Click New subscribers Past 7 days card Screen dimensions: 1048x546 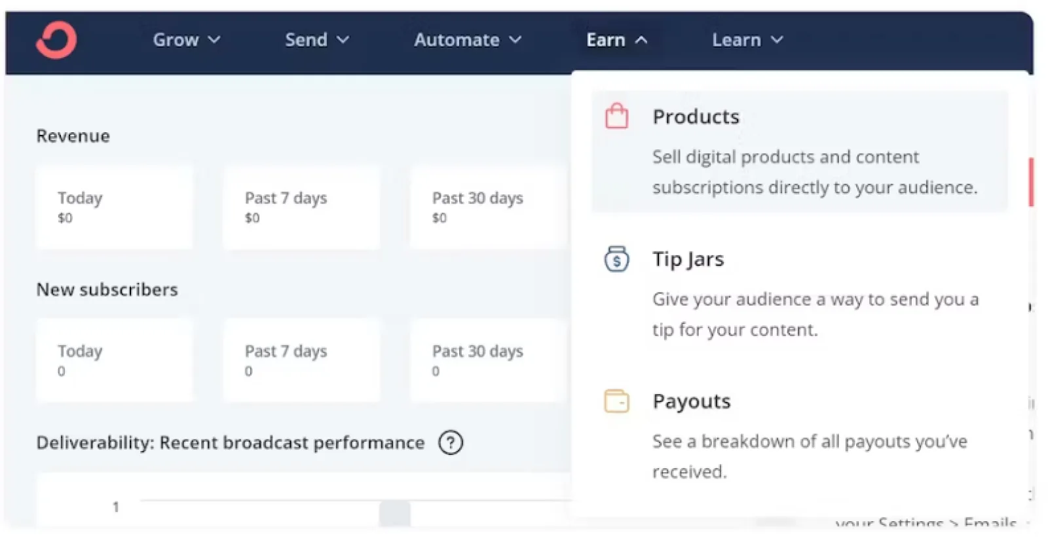pos(301,360)
